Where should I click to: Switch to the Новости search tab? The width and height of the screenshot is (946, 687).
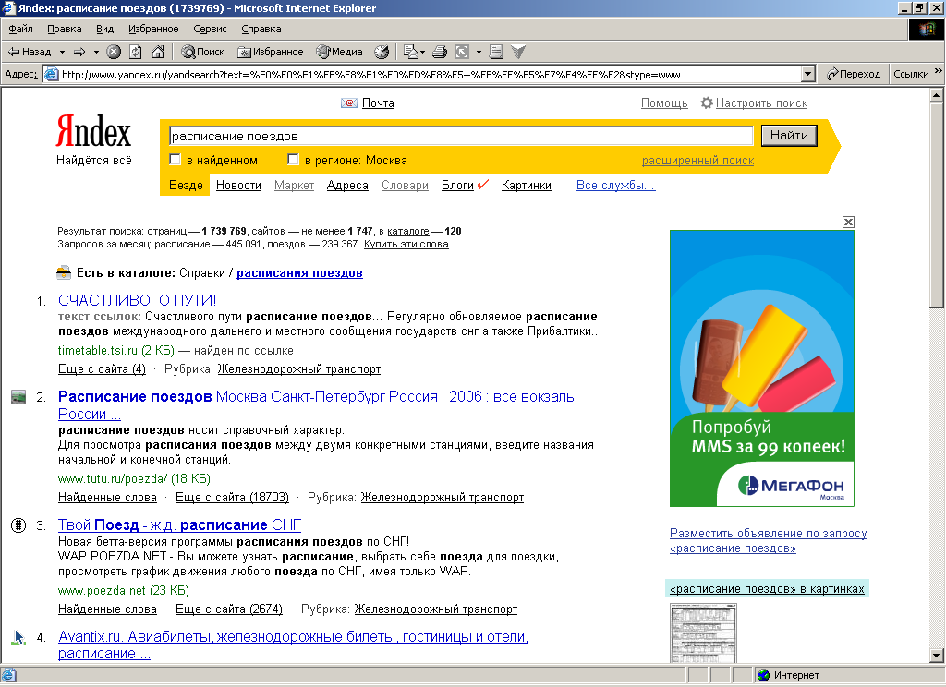(238, 186)
